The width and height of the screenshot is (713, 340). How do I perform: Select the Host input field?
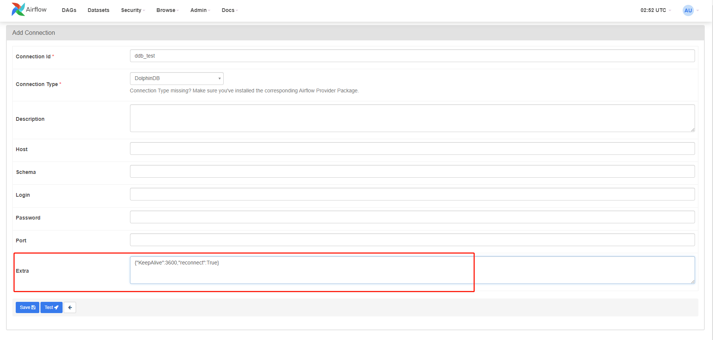pyautogui.click(x=412, y=148)
